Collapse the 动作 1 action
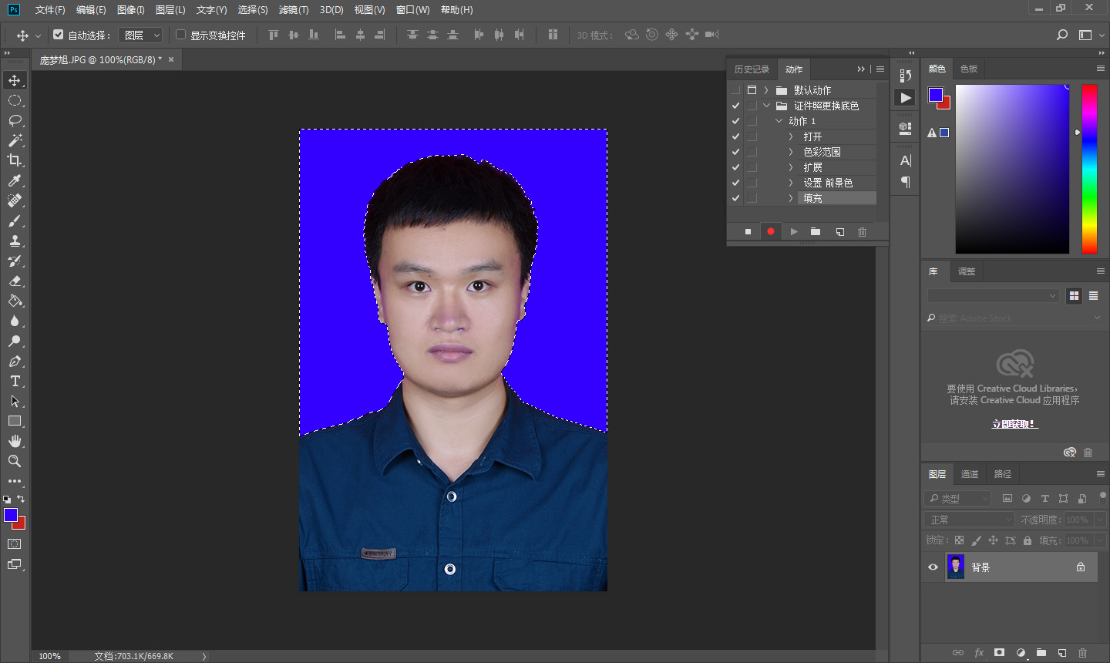Viewport: 1110px width, 663px height. (x=779, y=121)
